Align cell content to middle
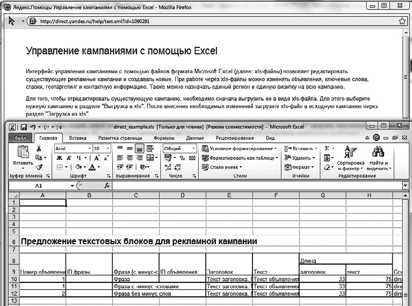 (x=129, y=148)
